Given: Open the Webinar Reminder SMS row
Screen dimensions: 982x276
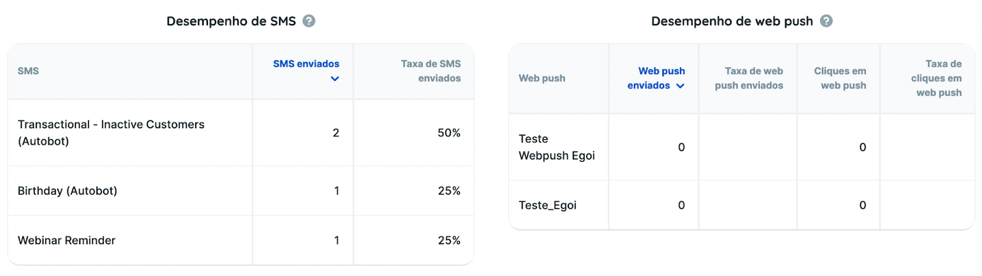Looking at the screenshot, I should 241,240.
